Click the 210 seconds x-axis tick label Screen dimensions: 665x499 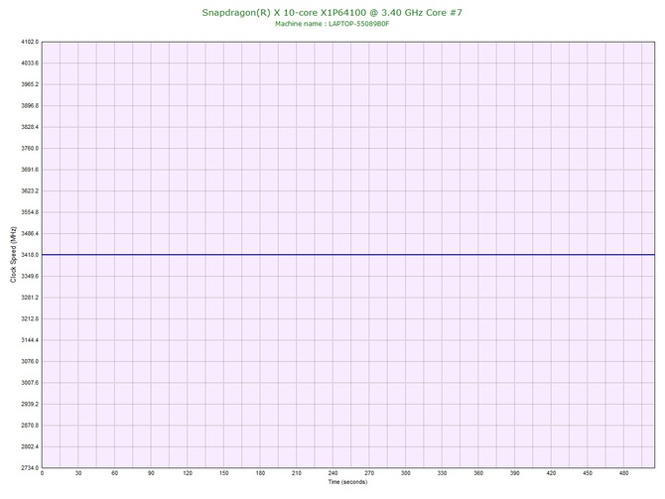pyautogui.click(x=297, y=473)
